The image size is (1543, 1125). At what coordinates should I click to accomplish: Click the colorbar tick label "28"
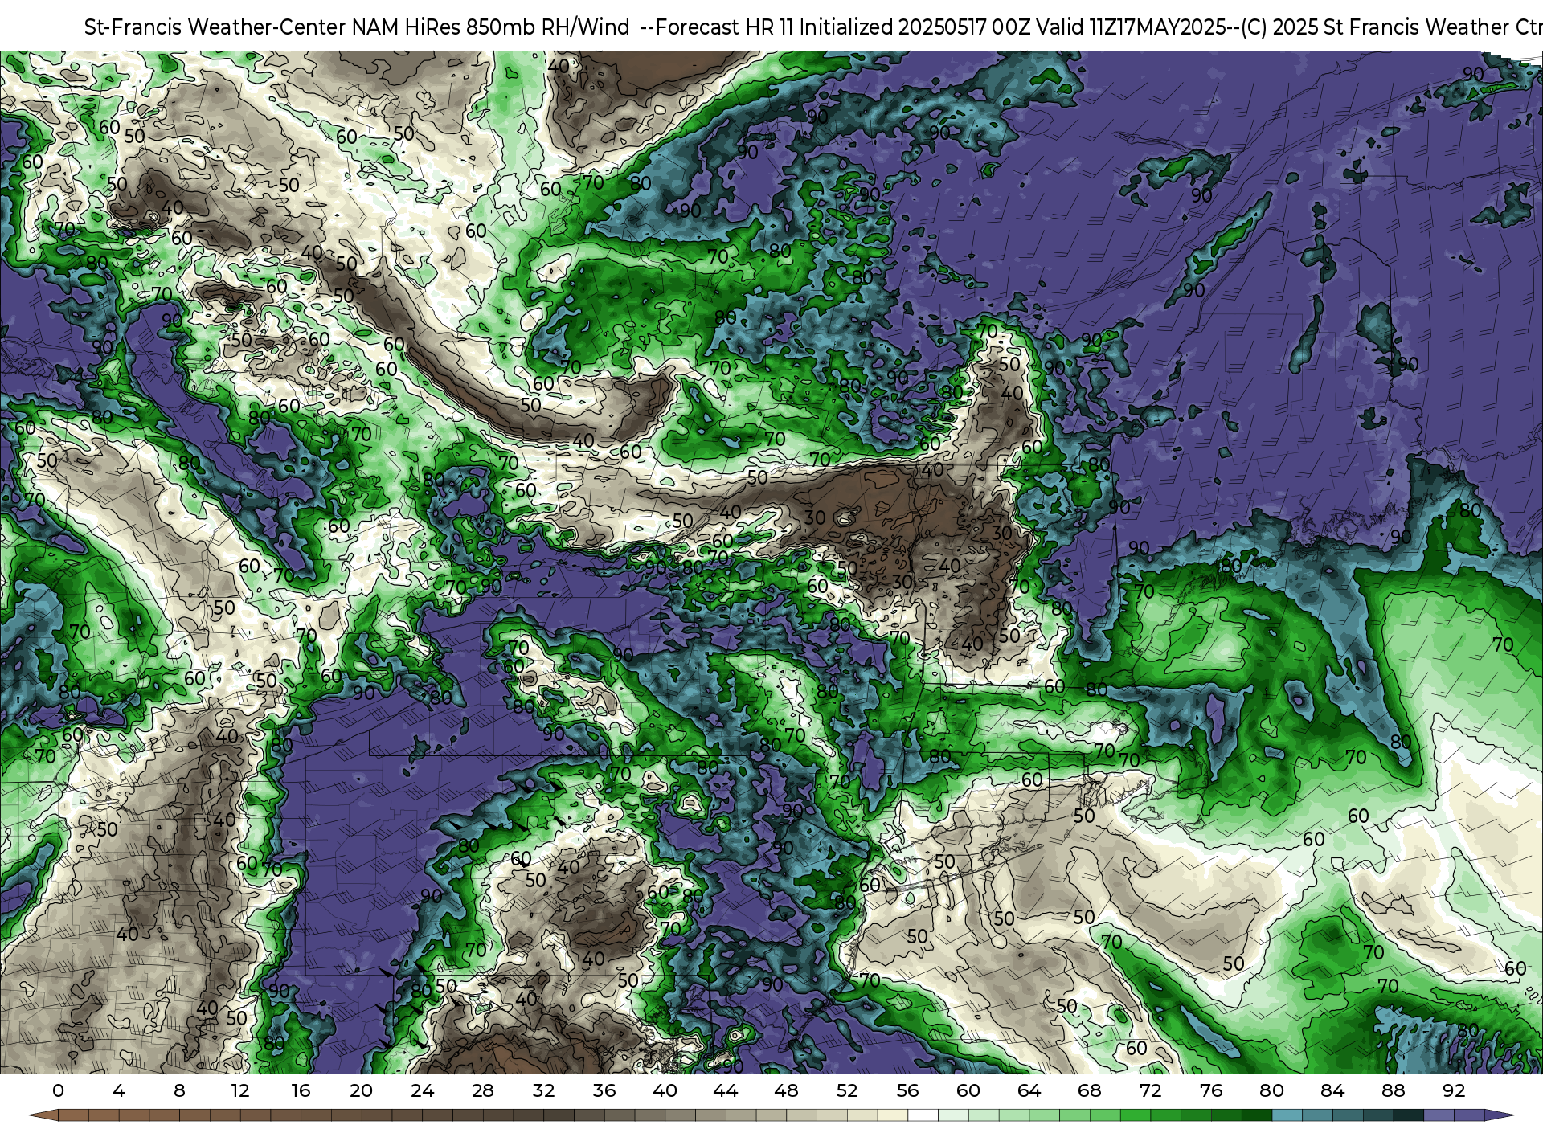(483, 1091)
